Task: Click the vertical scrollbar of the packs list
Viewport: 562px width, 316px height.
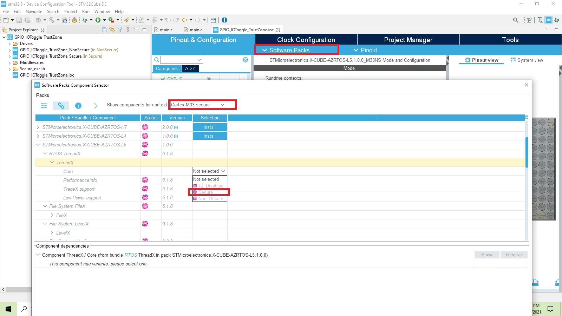Action: [527, 152]
